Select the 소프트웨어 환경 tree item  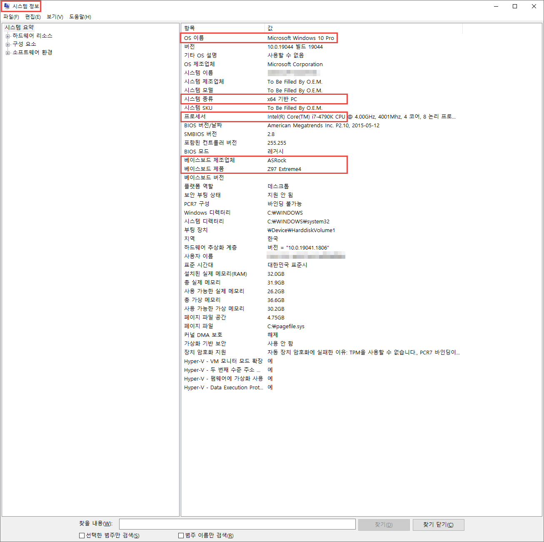32,52
